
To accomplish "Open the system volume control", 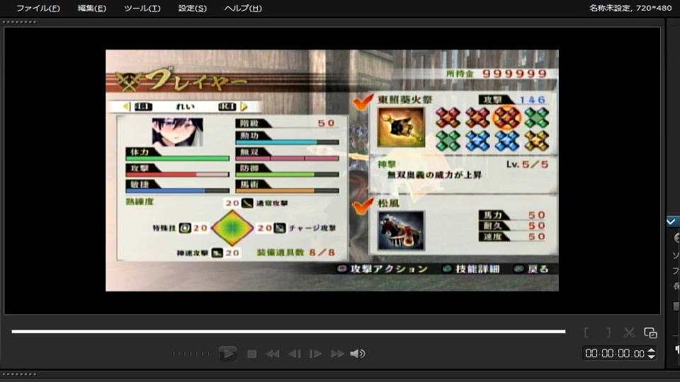I will click(x=358, y=354).
